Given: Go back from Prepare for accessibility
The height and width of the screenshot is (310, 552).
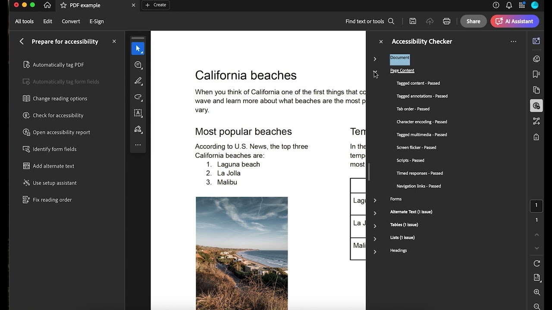Looking at the screenshot, I should [x=22, y=41].
